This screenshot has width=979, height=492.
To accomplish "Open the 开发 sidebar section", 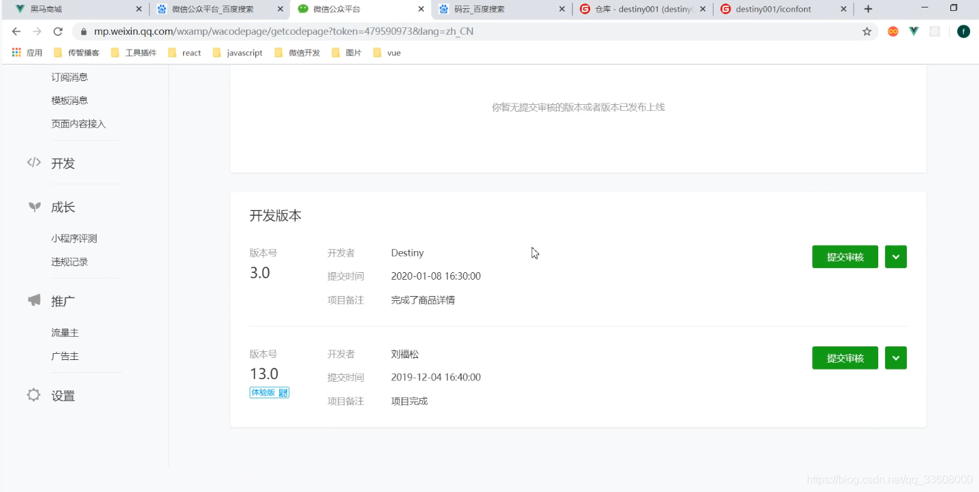I will [63, 163].
